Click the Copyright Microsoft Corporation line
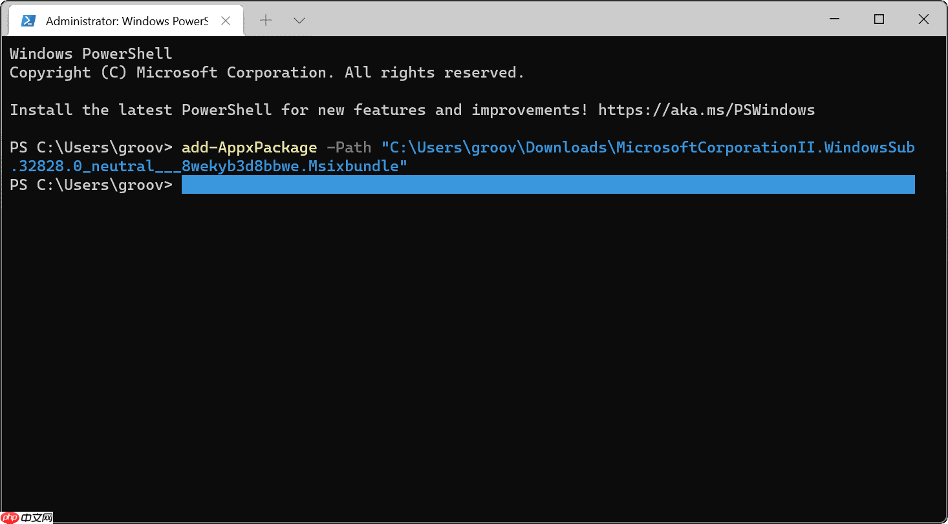Image resolution: width=948 pixels, height=524 pixels. [x=266, y=72]
